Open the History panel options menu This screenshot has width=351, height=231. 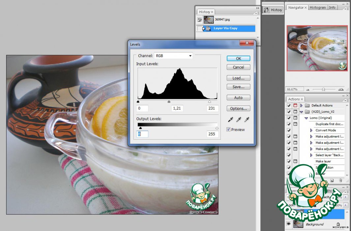[257, 13]
